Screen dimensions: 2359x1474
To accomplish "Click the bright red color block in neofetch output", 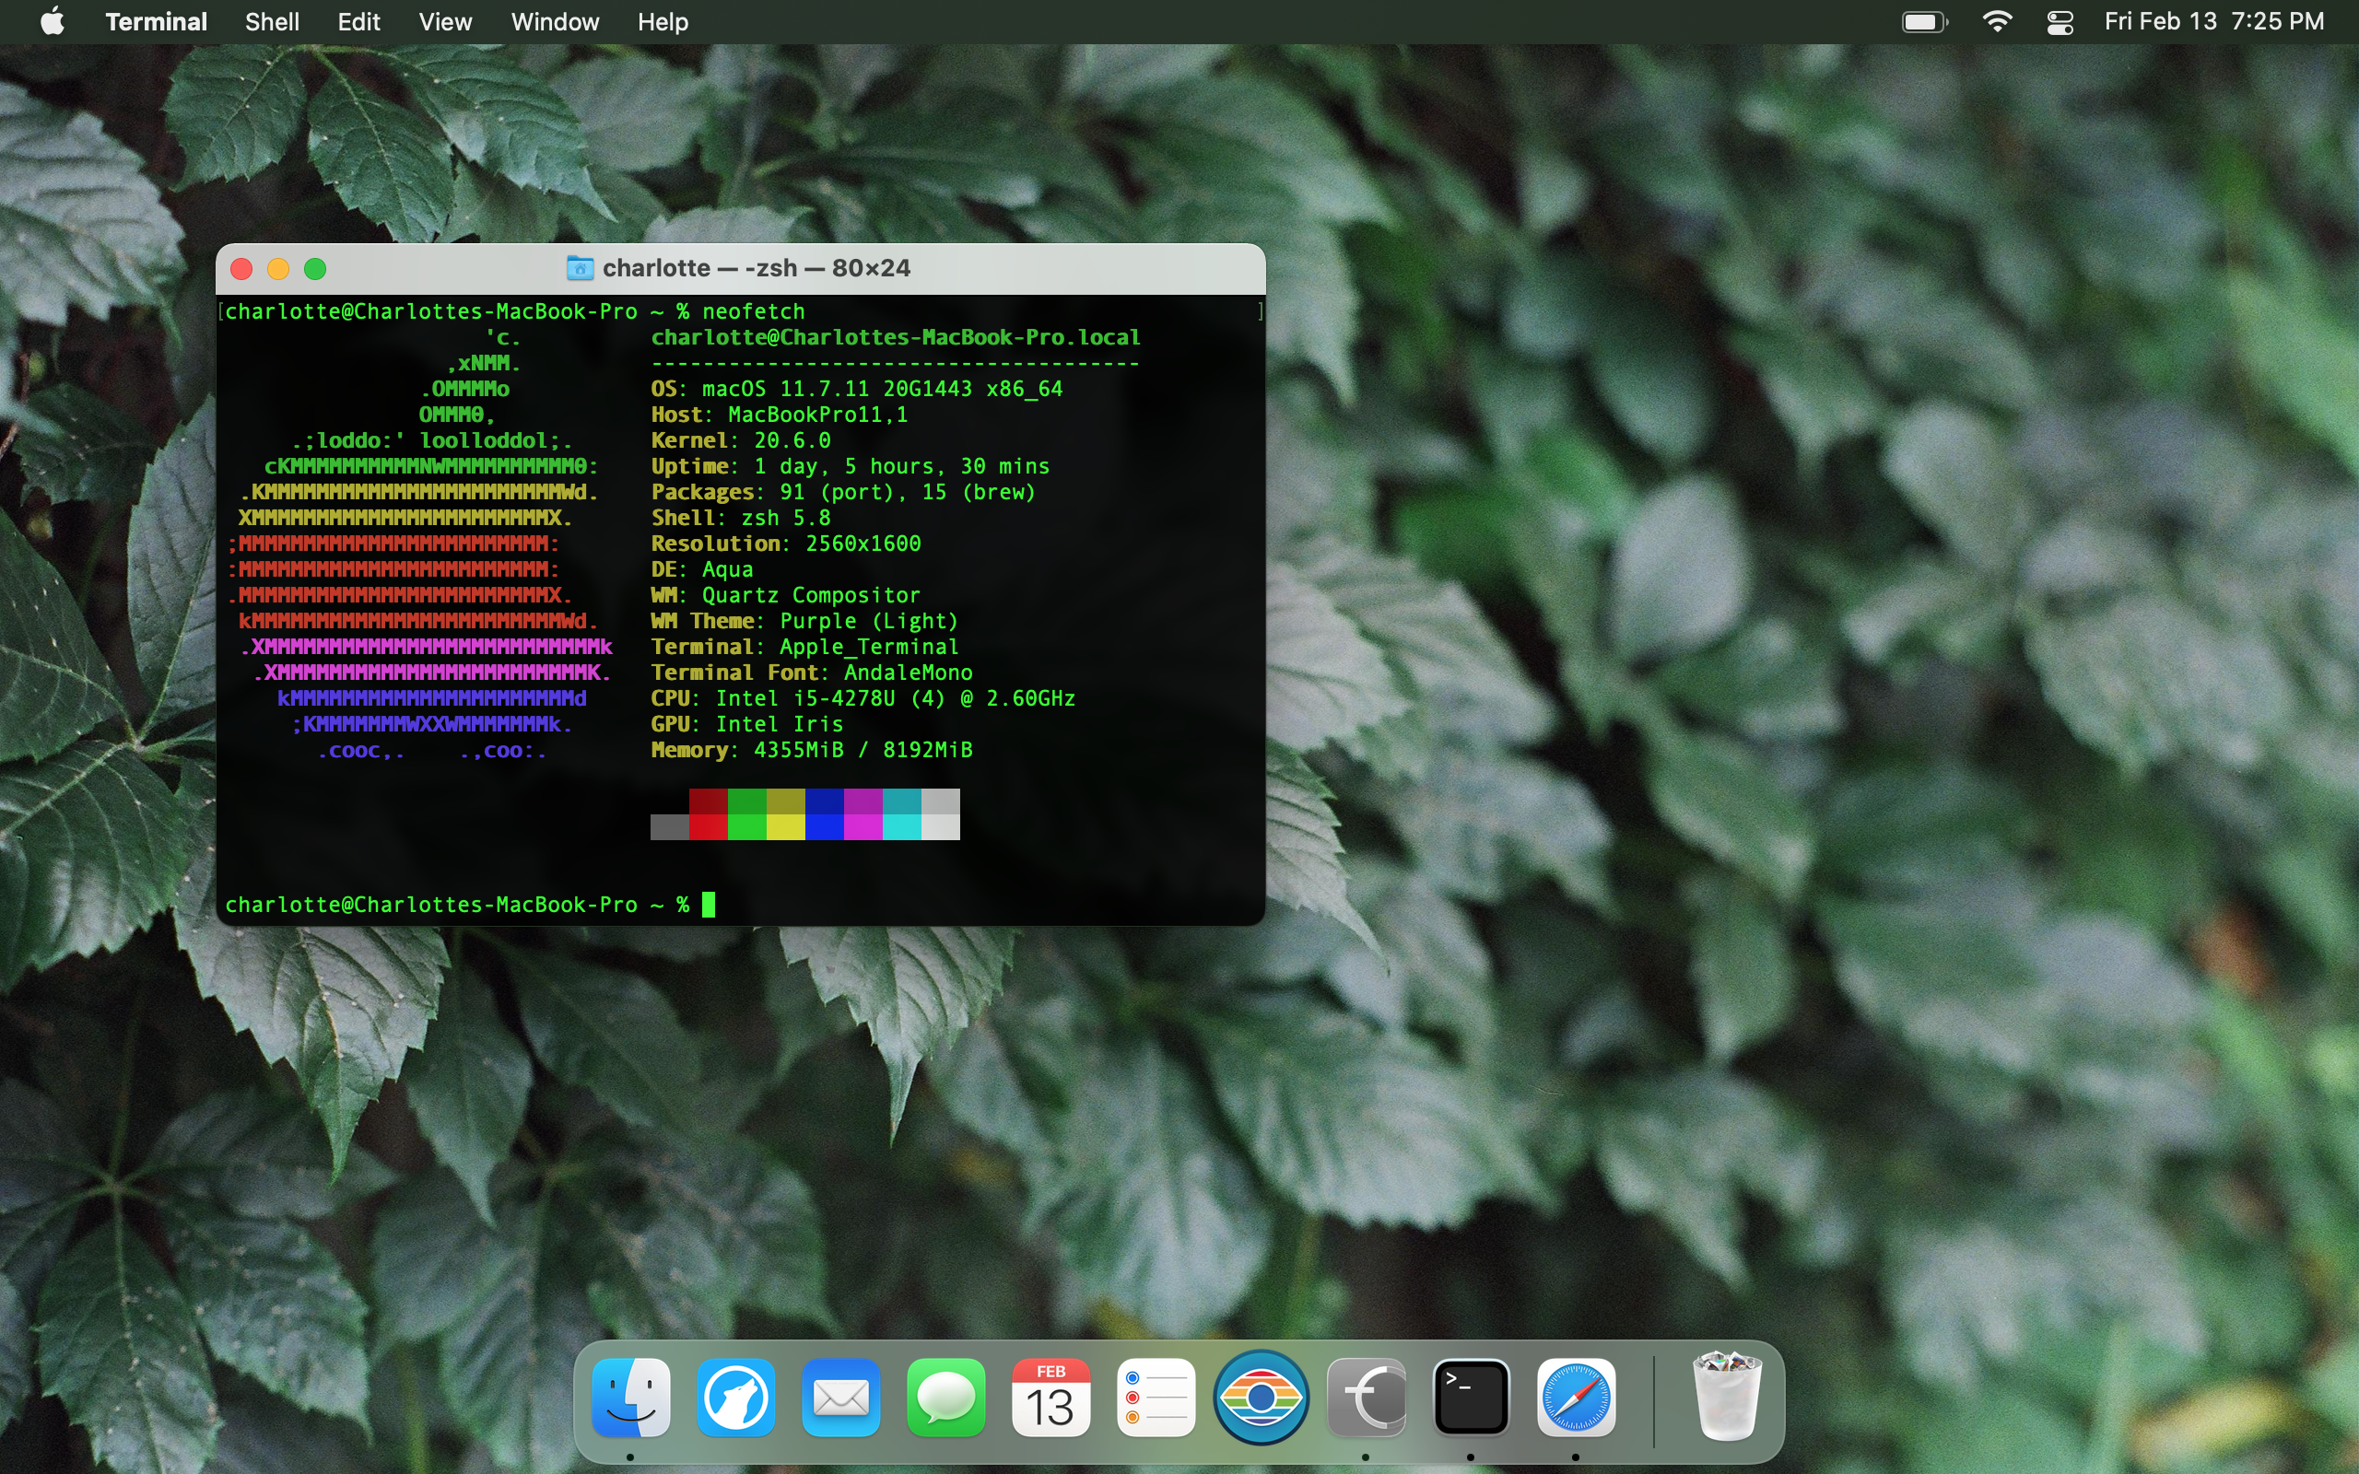I will [x=708, y=826].
